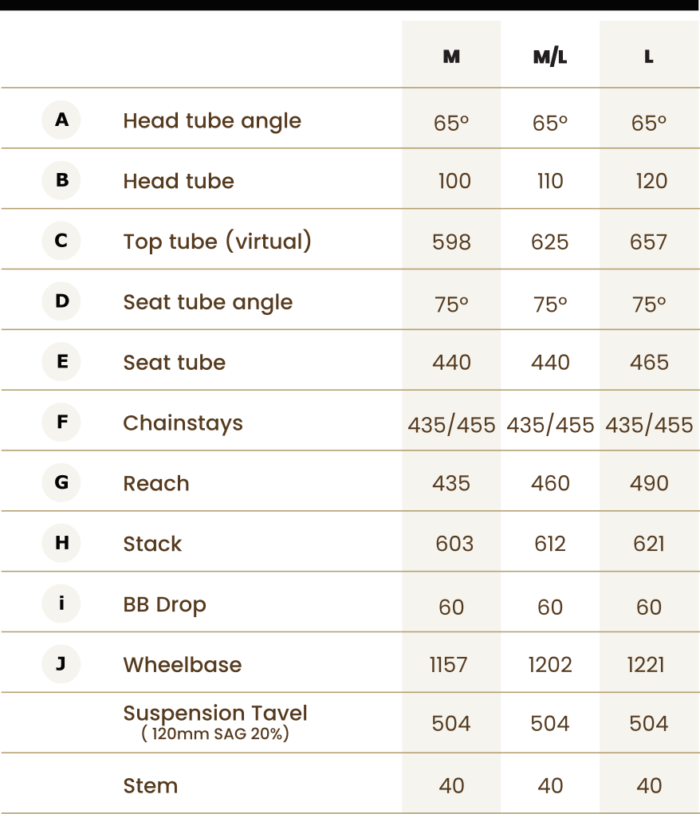
Task: Click the circled letter F badge
Action: (61, 422)
